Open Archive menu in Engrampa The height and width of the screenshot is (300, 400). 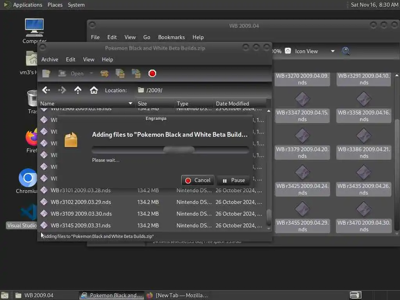[50, 59]
